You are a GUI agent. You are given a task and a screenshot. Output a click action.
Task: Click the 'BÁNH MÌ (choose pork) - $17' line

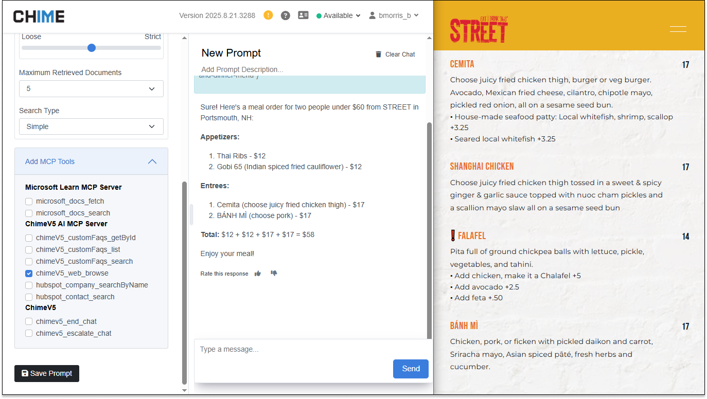(x=264, y=215)
